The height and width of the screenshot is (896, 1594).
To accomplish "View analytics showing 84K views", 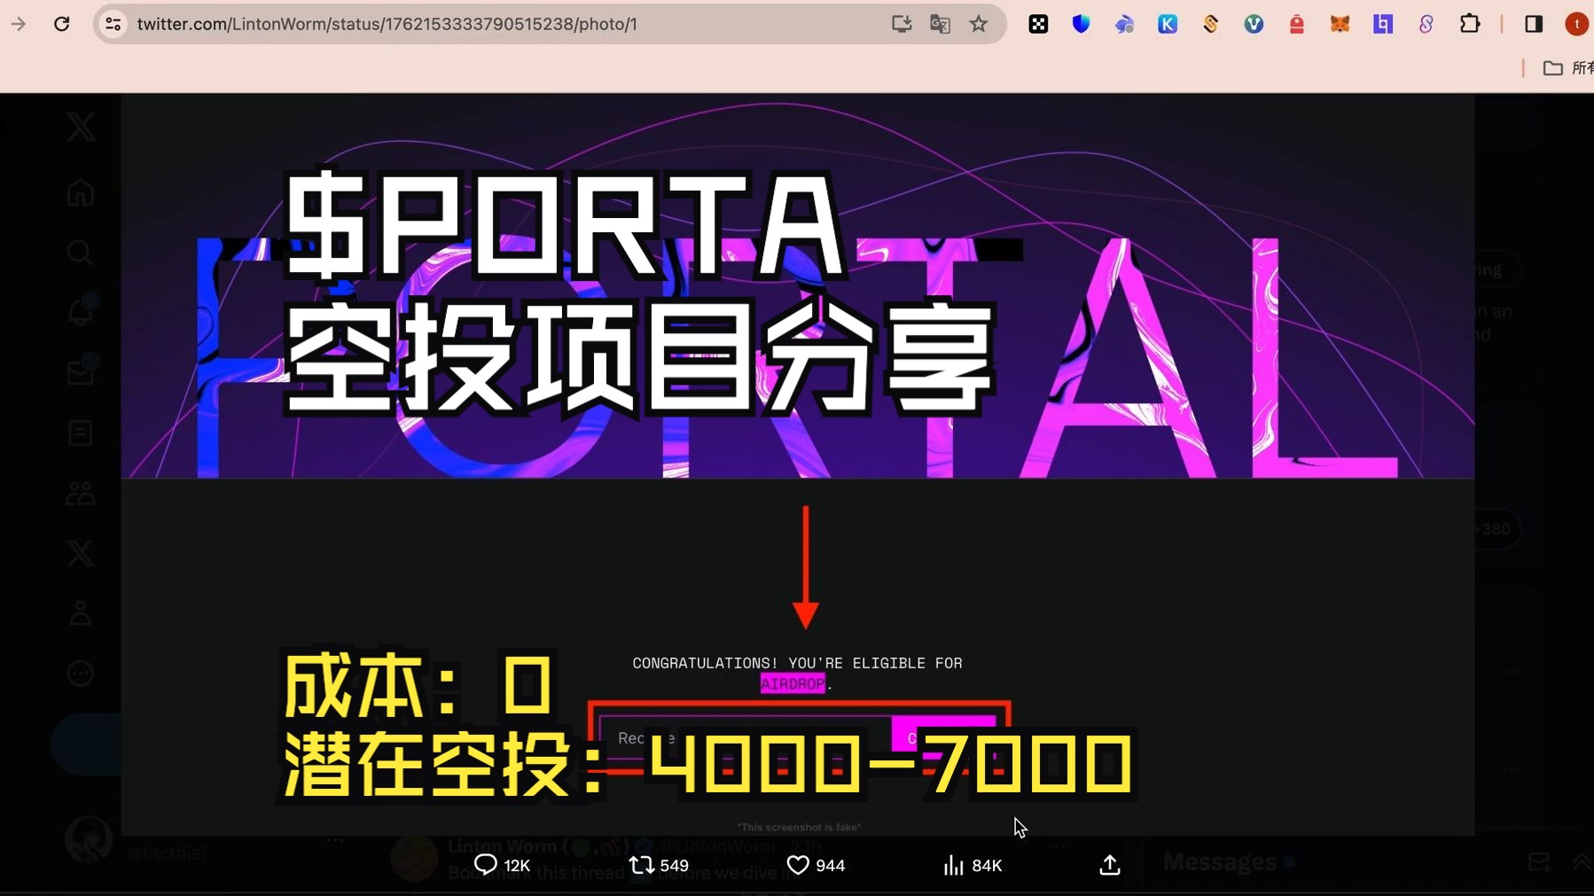I will tap(973, 865).
